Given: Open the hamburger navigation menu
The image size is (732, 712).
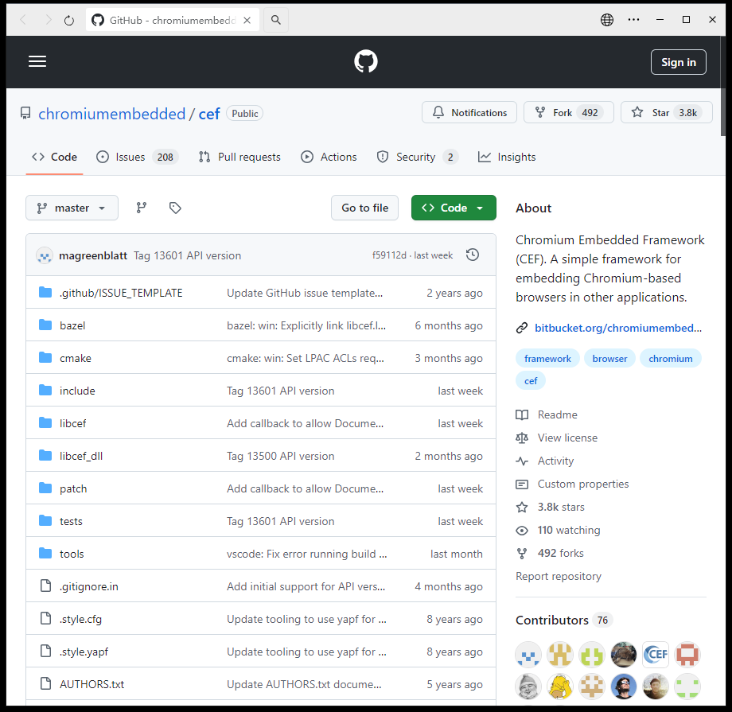Looking at the screenshot, I should (37, 62).
